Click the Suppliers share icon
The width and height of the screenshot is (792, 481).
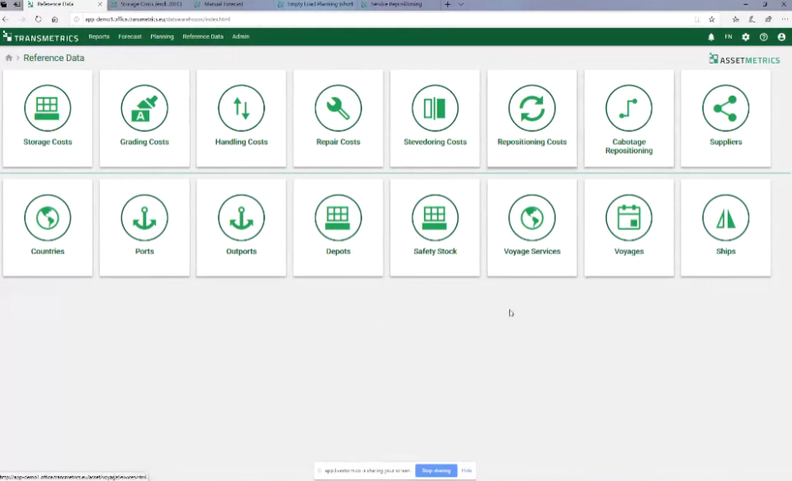726,107
